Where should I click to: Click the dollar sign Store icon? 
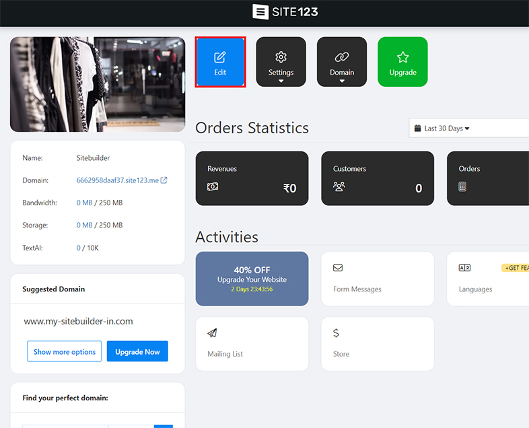coord(336,333)
